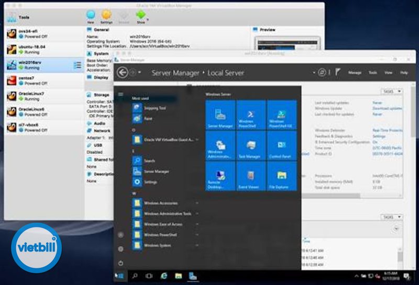Viewport: 419px width, 285px height.
Task: Open the Control Panel tile
Action: pyautogui.click(x=282, y=145)
